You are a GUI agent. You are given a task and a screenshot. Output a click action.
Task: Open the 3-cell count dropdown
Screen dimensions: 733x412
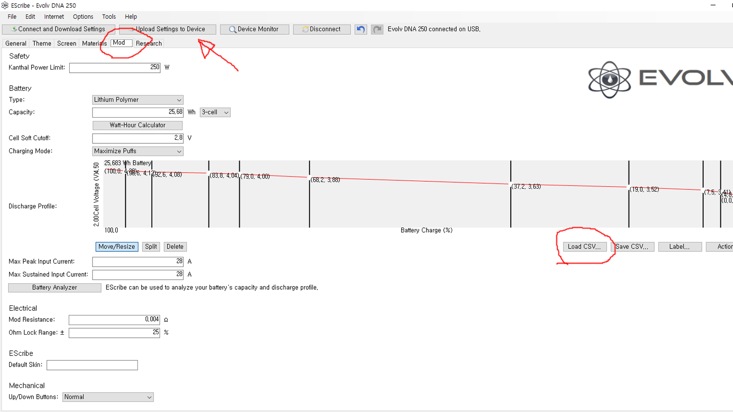[215, 112]
